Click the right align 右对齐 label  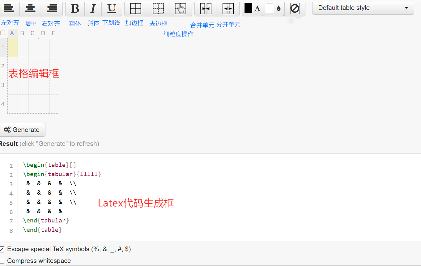51,23
